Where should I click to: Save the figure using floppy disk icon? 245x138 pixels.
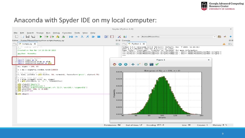(151, 64)
